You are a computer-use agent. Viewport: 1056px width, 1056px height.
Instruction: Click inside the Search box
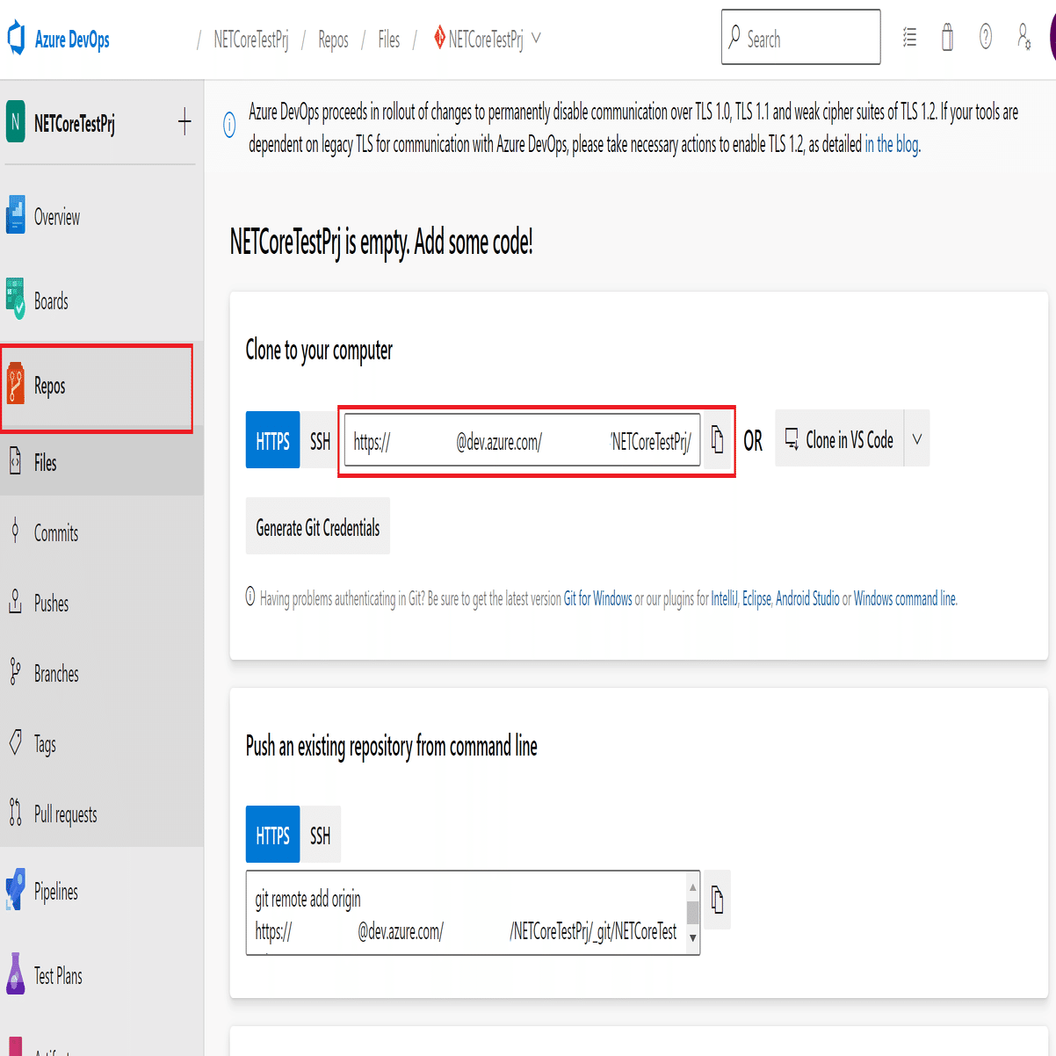(x=800, y=37)
